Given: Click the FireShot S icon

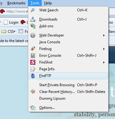Looking at the screenshot, I should pyautogui.click(x=33, y=62).
